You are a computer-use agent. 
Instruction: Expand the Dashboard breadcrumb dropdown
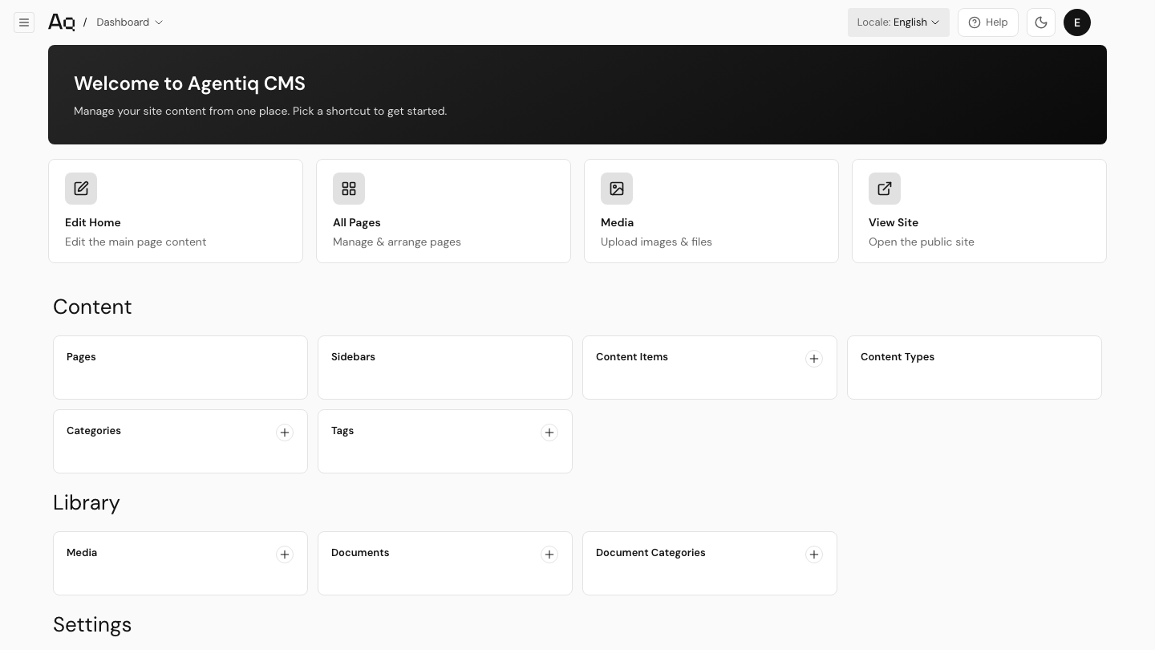click(x=130, y=22)
